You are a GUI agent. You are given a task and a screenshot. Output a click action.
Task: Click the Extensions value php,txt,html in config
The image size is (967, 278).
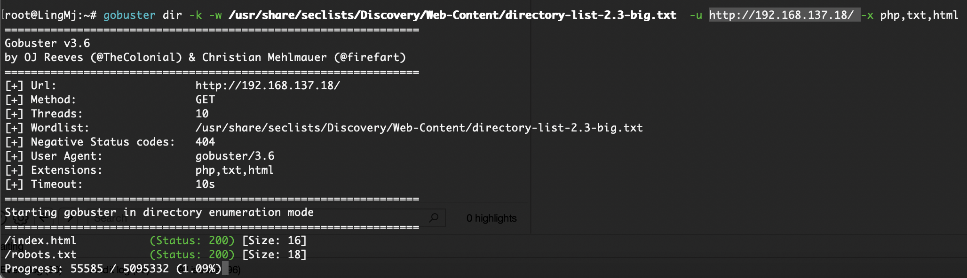pos(235,170)
